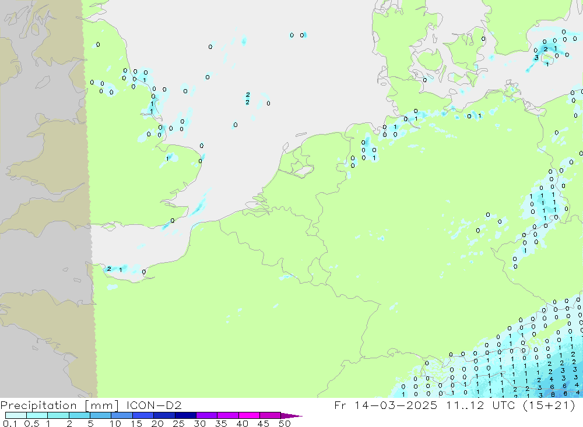Pick the 5–10 mm light blue legend swatch
Viewport: 583px width, 427px height.
tap(101, 415)
